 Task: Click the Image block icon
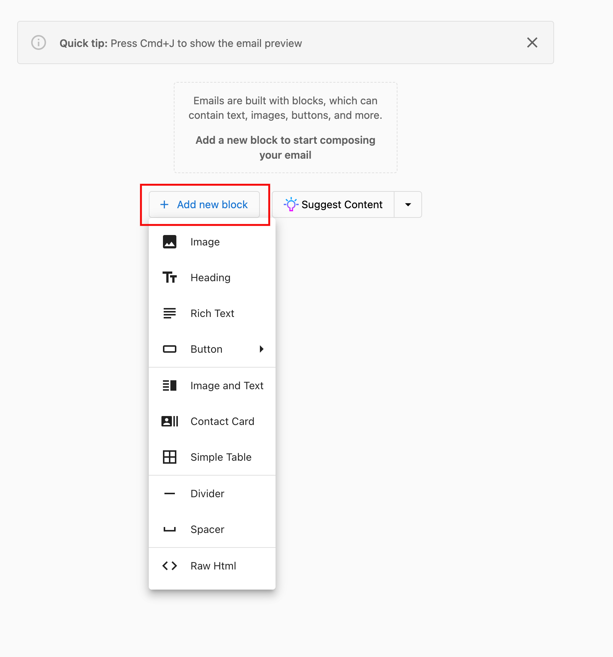pos(170,242)
